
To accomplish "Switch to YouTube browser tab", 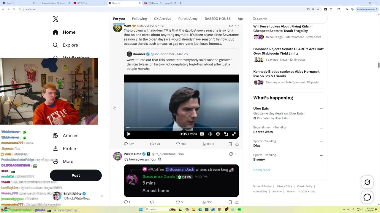I will pos(89,3).
